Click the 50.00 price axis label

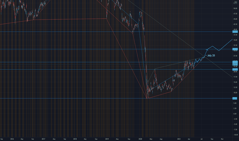[235, 8]
